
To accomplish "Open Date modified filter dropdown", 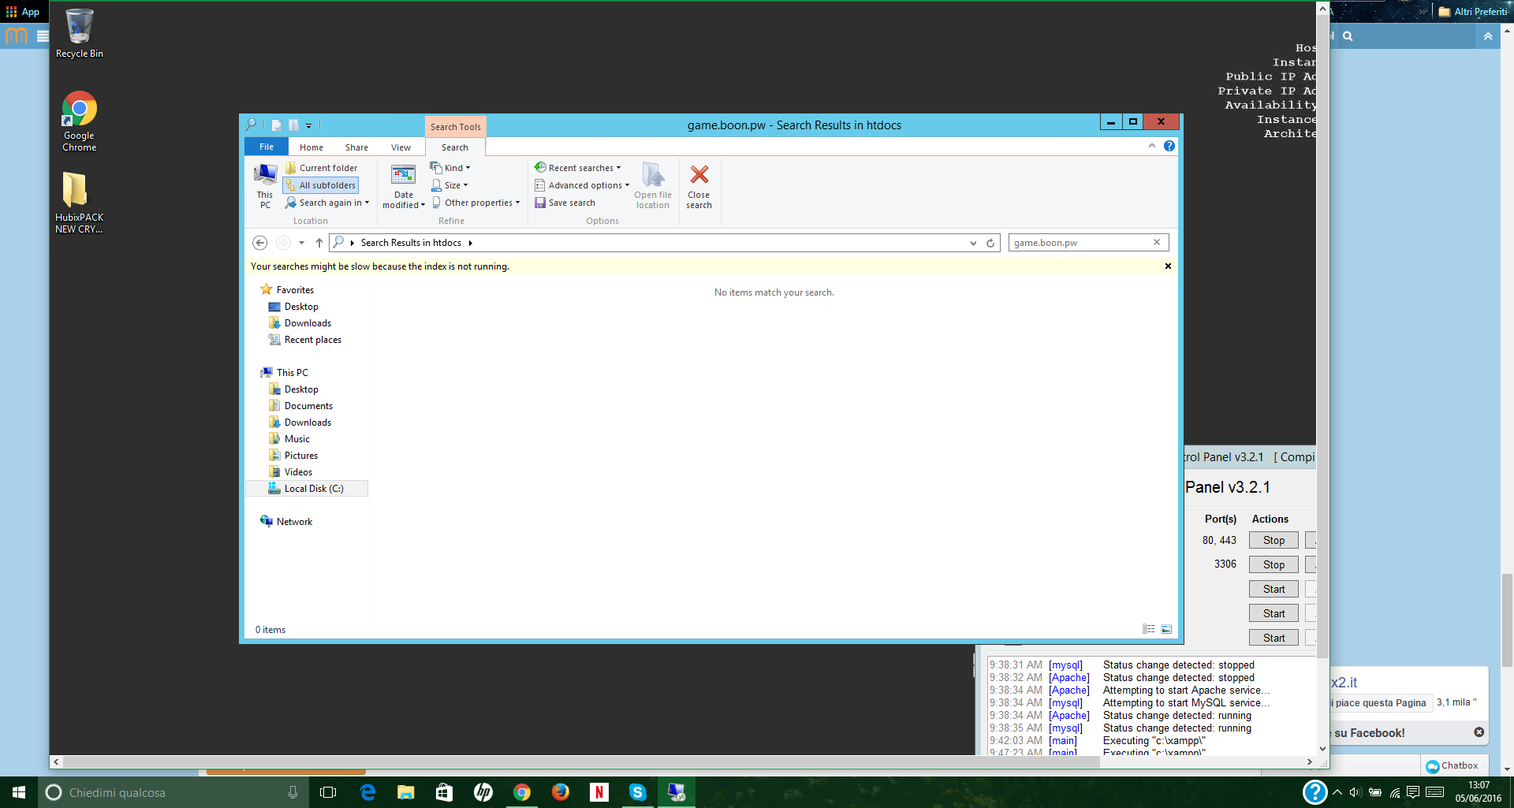I will pos(404,187).
